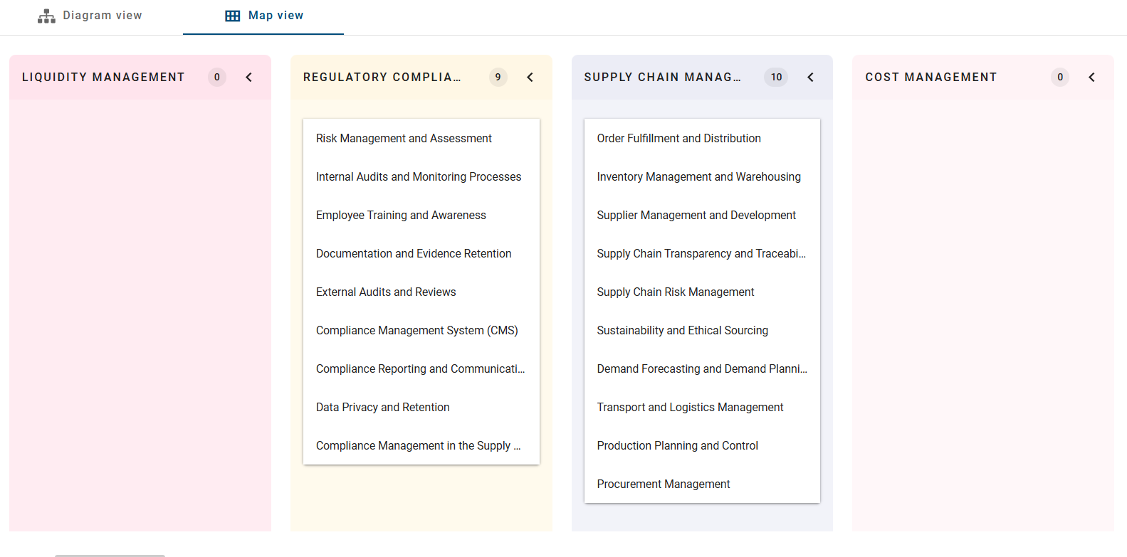Screen dimensions: 1127x557
Task: Open Internal Audits and Monitoring Processes
Action: point(419,177)
